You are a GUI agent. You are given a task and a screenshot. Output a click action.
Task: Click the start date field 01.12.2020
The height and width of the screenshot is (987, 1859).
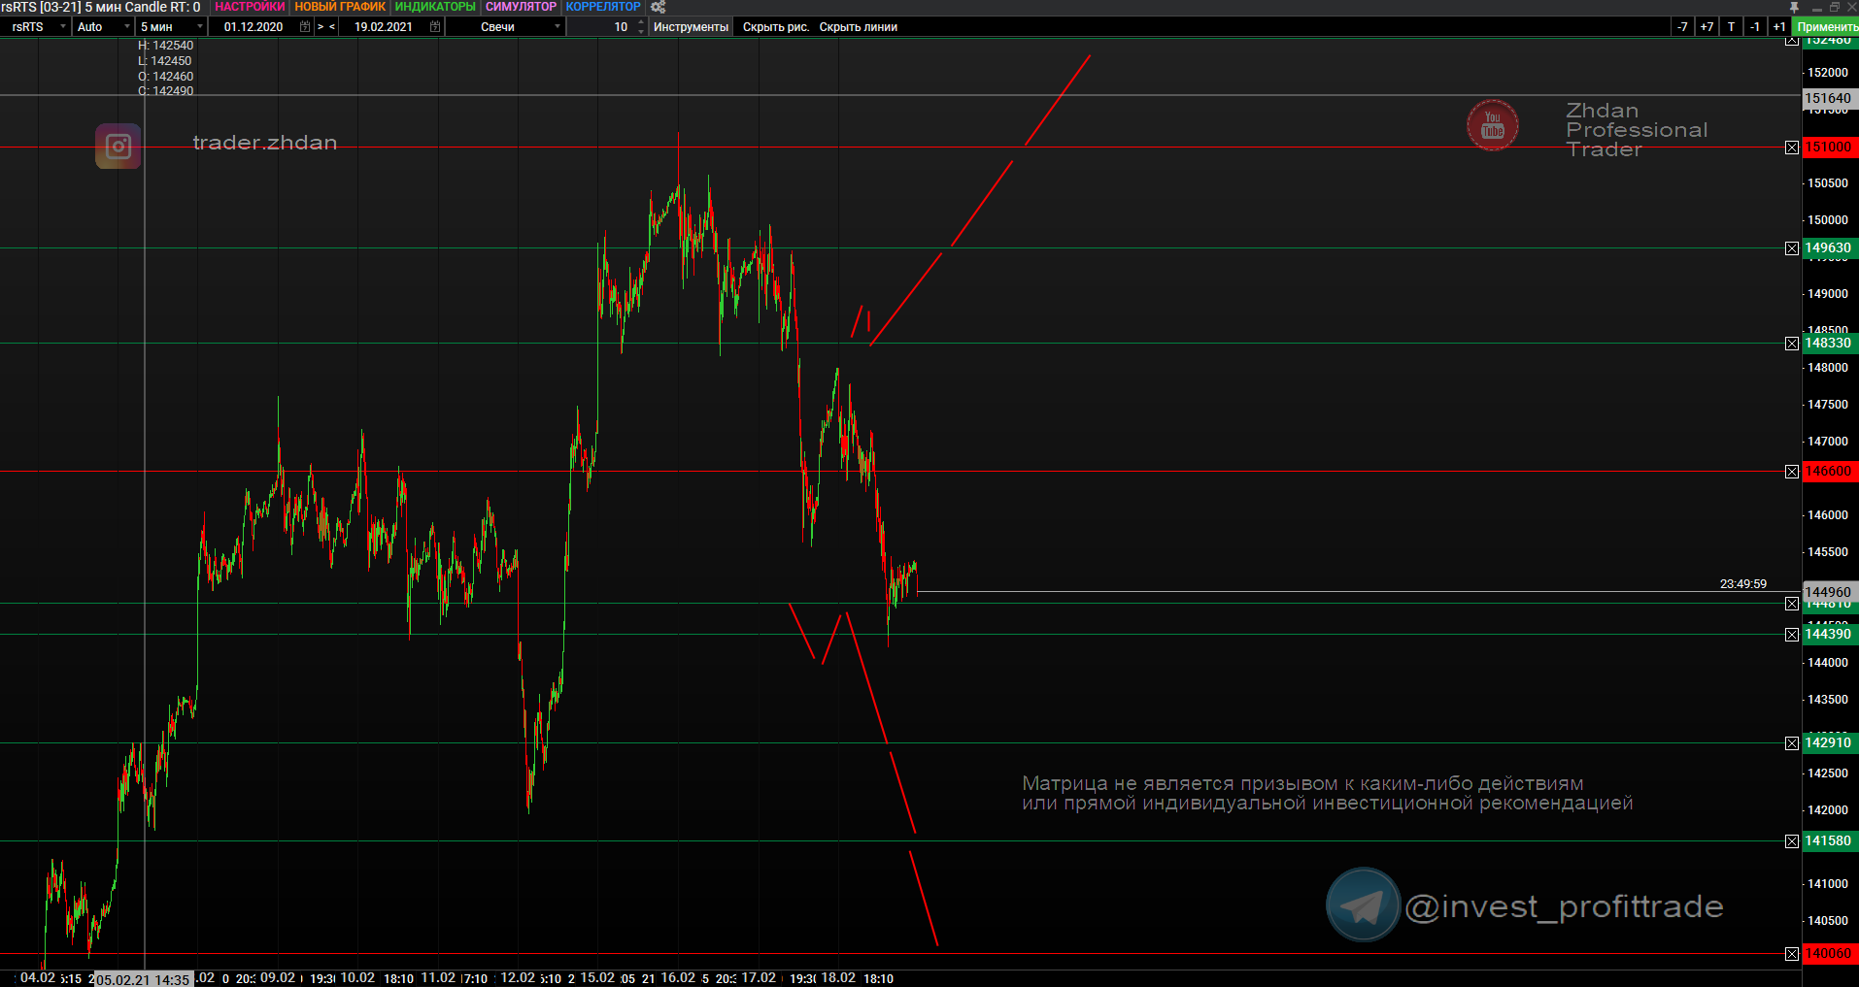253,27
